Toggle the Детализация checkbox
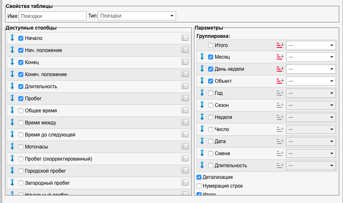The image size is (343, 203). [199, 177]
